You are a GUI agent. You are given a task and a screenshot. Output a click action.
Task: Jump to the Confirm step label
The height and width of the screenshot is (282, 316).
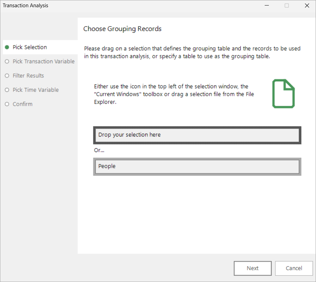[23, 104]
